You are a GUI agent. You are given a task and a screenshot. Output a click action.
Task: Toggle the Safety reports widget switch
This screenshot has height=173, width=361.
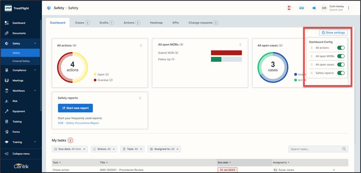pos(341,73)
